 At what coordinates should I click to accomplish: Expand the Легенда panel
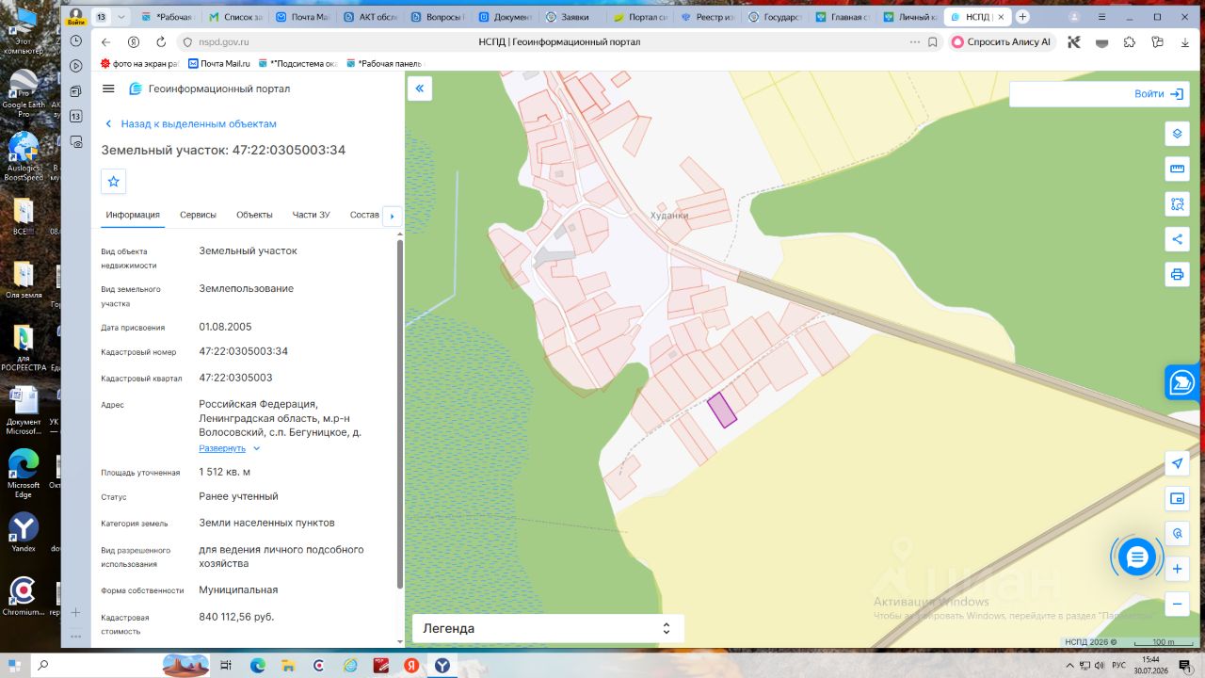point(548,628)
